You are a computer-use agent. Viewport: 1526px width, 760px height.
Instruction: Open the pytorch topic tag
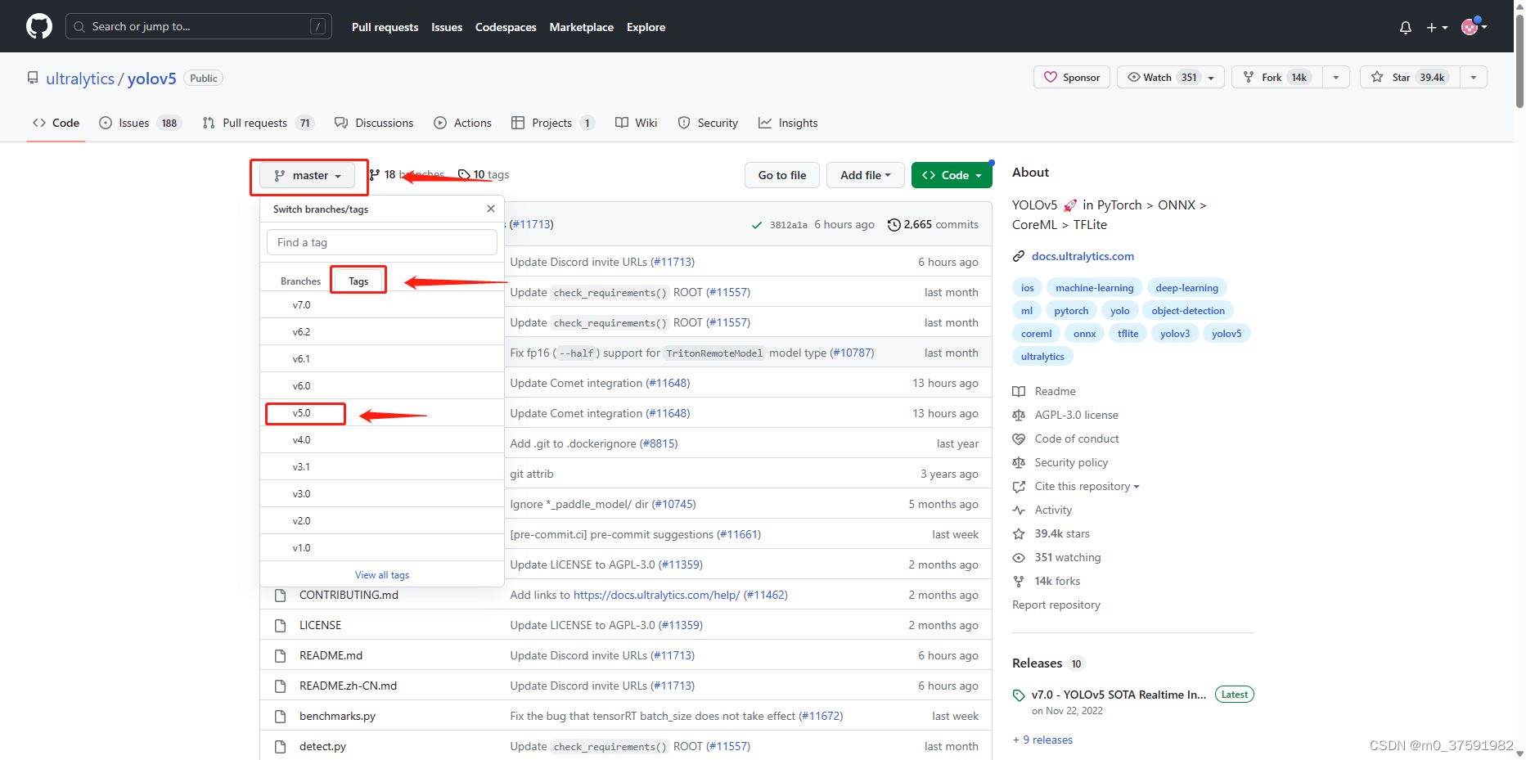tap(1071, 311)
